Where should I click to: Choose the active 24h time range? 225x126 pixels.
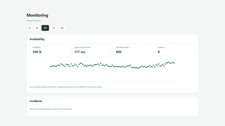[x=45, y=28]
